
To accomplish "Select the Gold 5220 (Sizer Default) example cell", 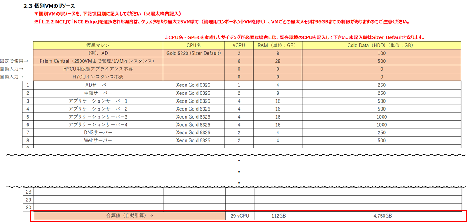I will click(193, 53).
